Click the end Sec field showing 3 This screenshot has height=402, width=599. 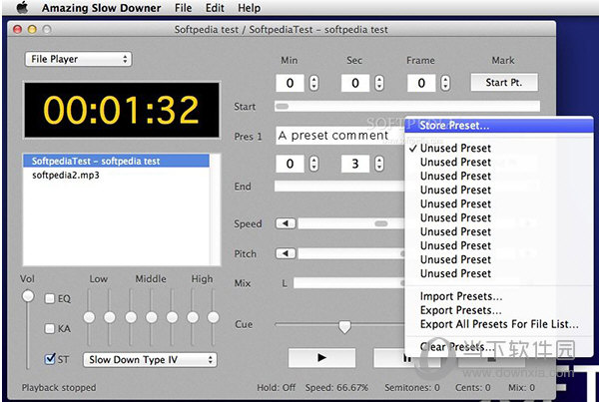pos(355,164)
